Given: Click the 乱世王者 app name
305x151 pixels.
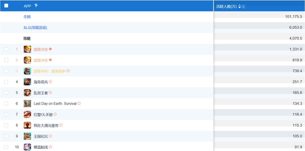Looking at the screenshot, I should point(41,93).
